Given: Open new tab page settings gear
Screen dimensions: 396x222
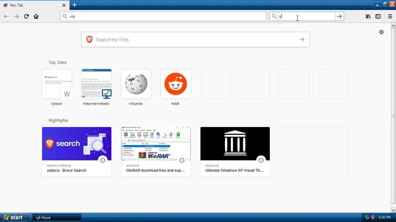Looking at the screenshot, I should 381,32.
